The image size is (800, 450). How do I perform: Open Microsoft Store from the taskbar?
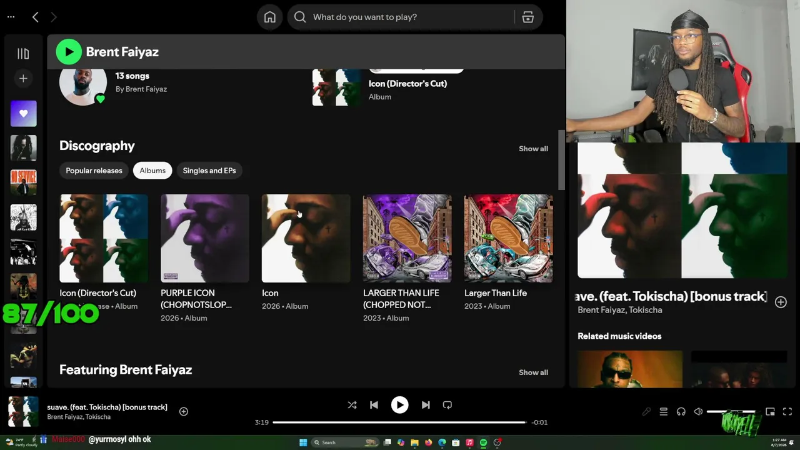[x=456, y=442]
